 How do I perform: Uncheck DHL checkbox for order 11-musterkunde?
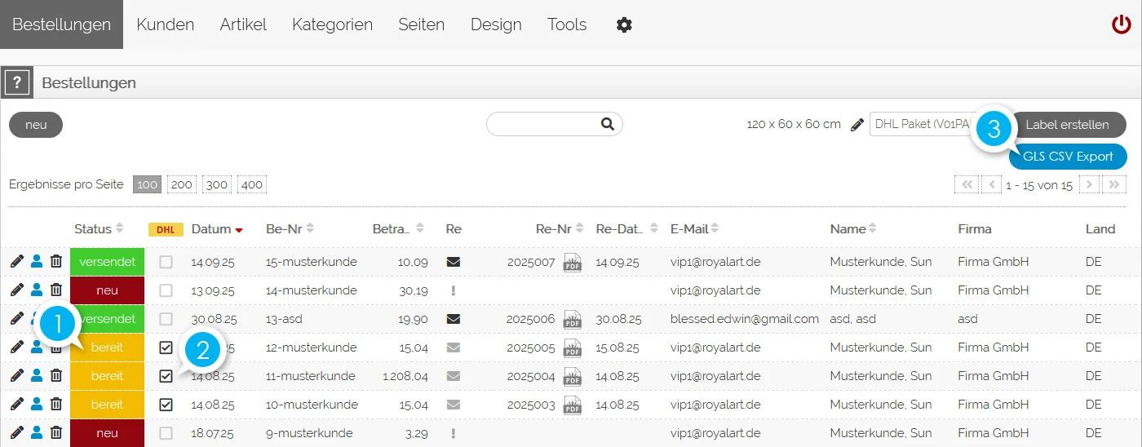[x=166, y=376]
